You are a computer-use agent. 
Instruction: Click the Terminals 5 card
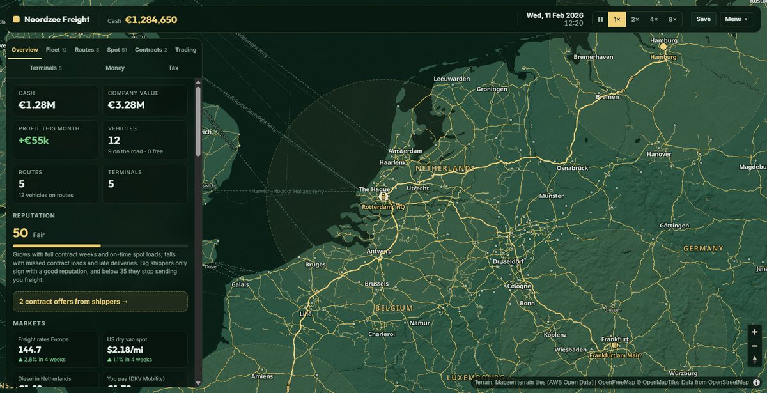click(145, 184)
